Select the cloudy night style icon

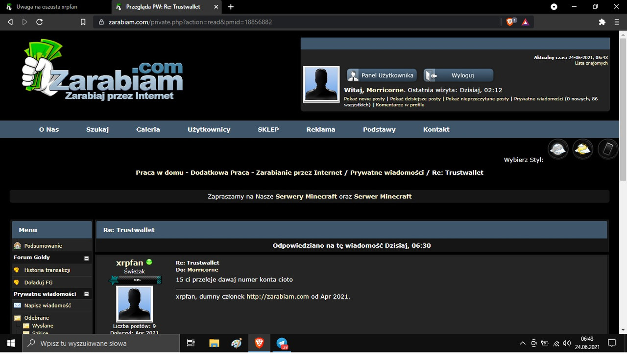[x=557, y=149]
